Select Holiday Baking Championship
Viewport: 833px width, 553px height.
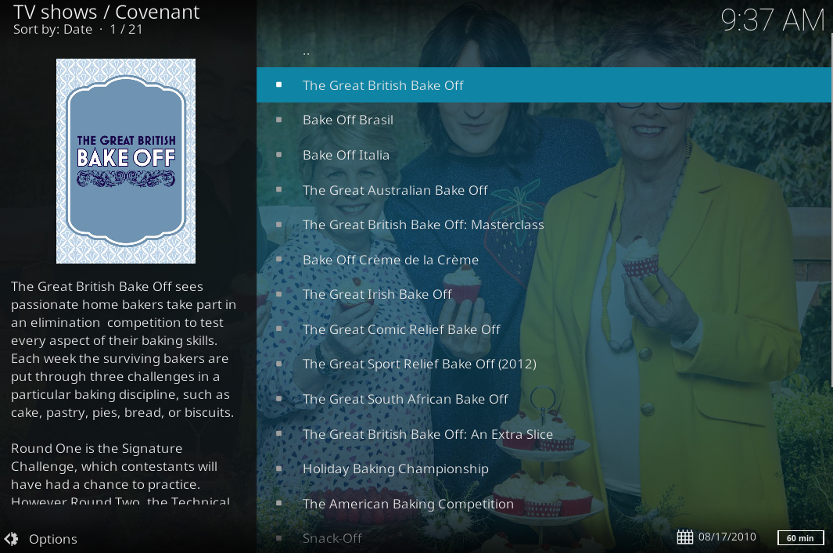pyautogui.click(x=544, y=469)
